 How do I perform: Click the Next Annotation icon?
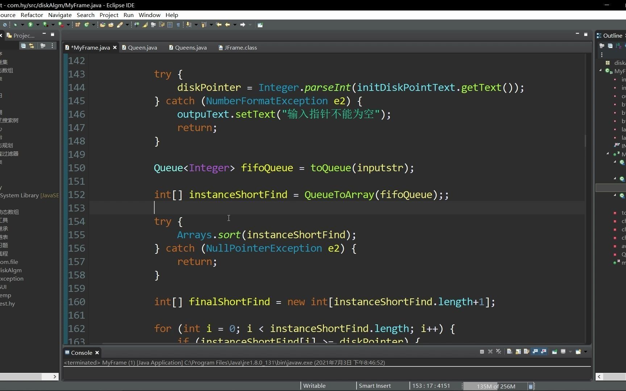[188, 25]
